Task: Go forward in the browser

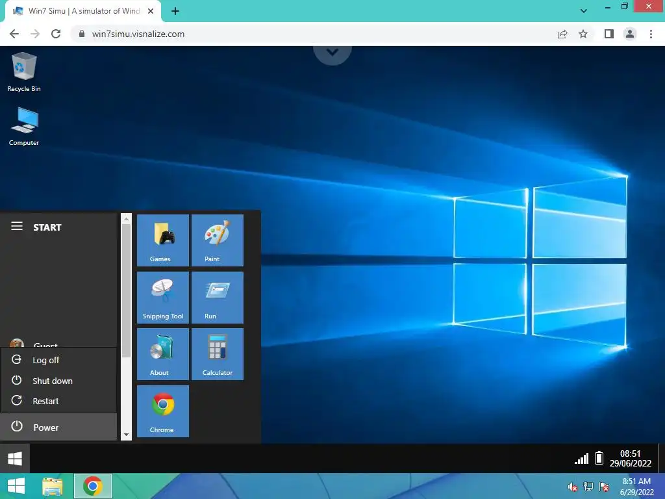Action: (x=35, y=34)
